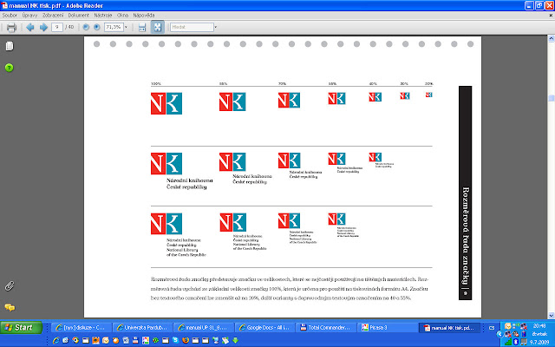
Task: Open the Nápověda menu
Action: pyautogui.click(x=144, y=16)
